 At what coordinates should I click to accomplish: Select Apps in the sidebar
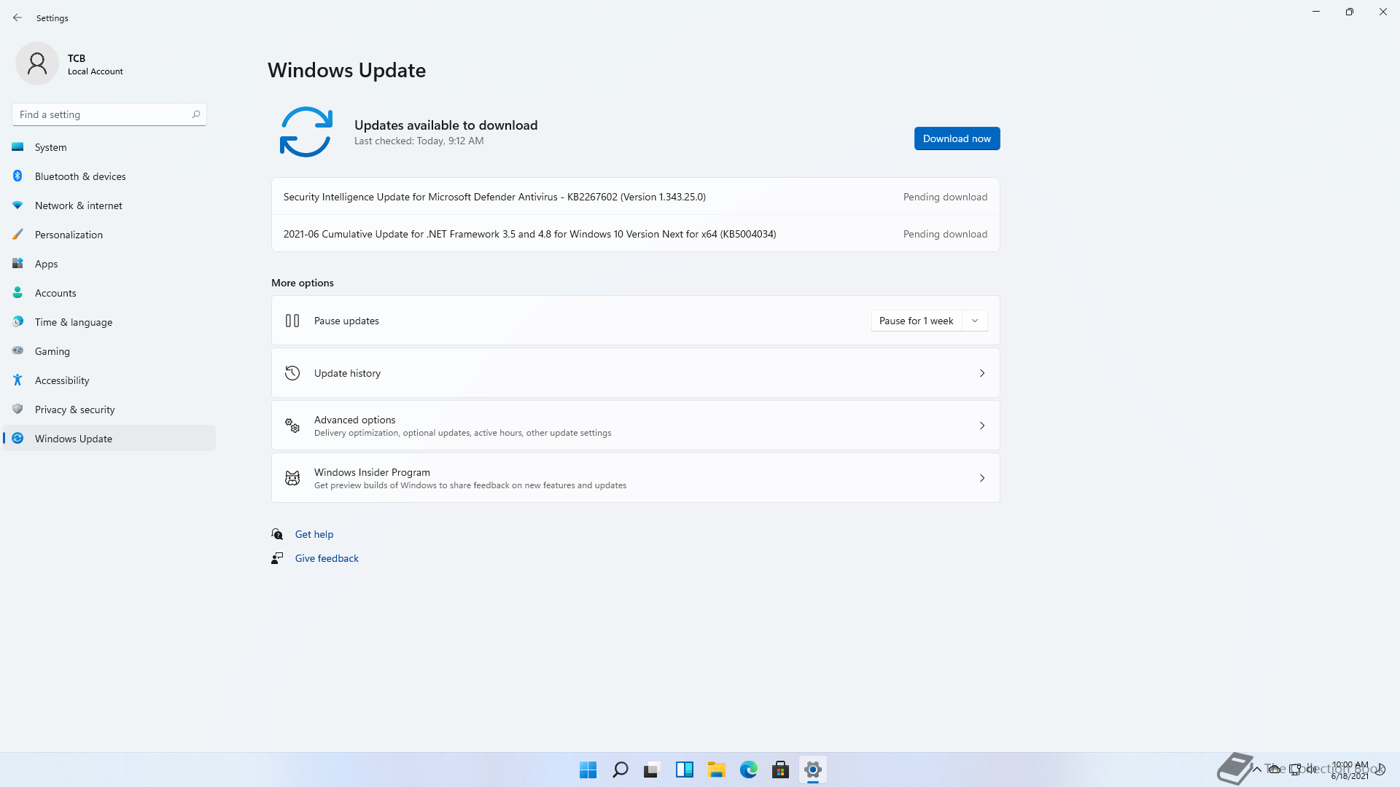109,264
